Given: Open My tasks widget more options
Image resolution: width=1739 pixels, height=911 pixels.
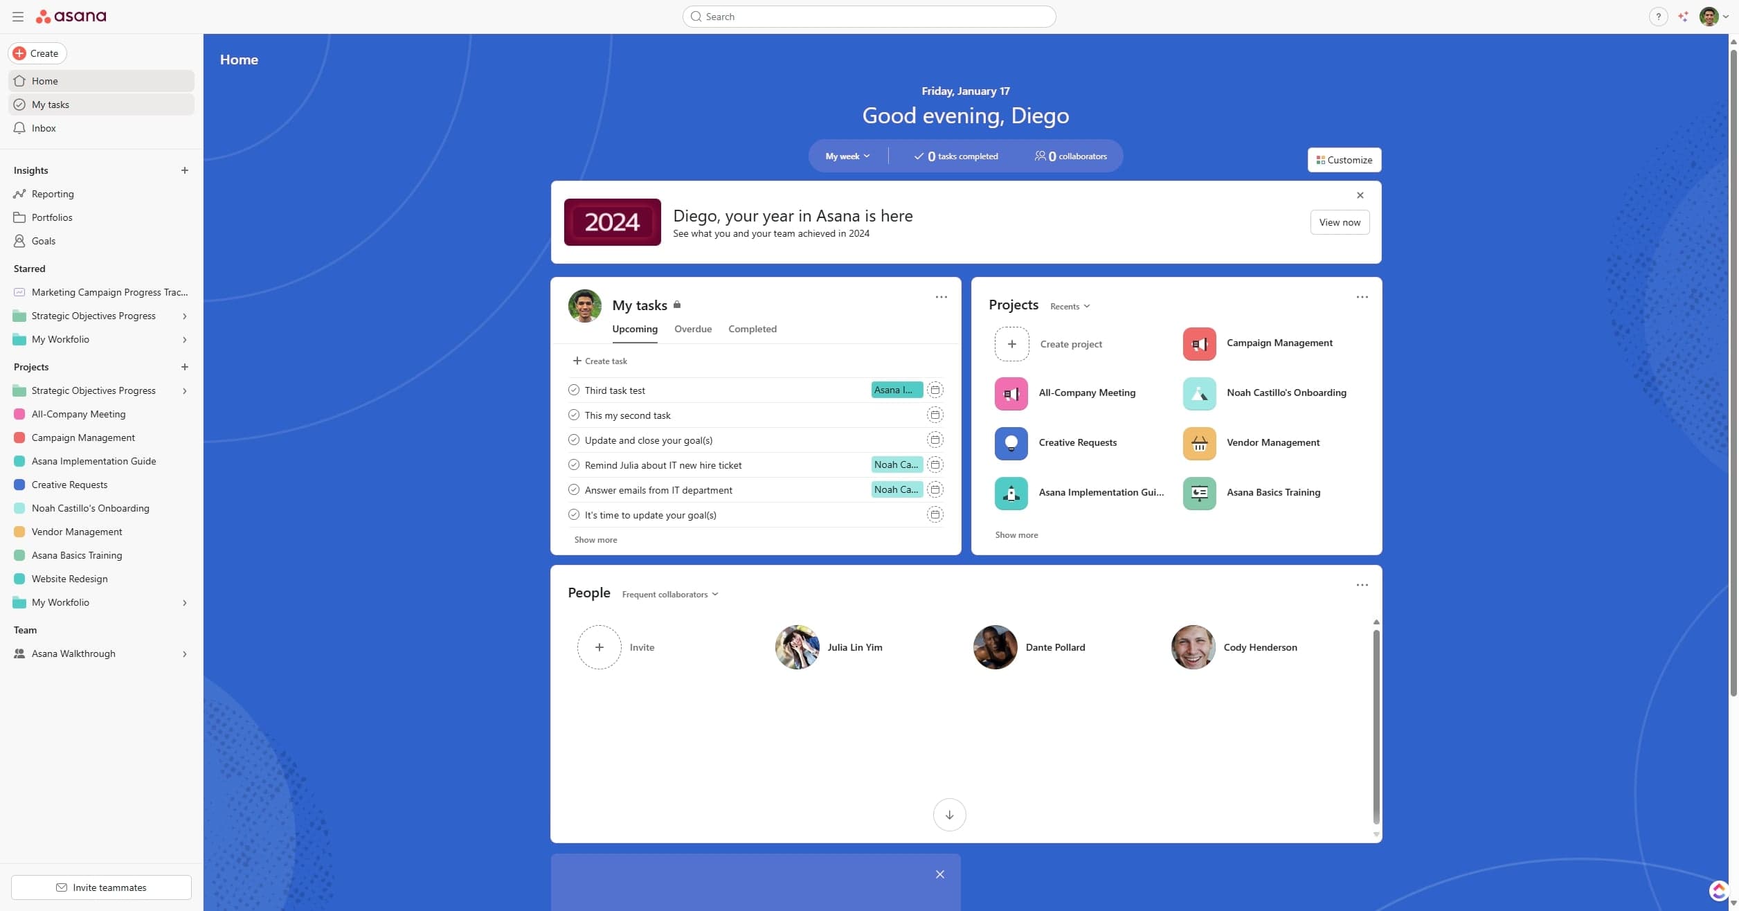Looking at the screenshot, I should point(941,297).
